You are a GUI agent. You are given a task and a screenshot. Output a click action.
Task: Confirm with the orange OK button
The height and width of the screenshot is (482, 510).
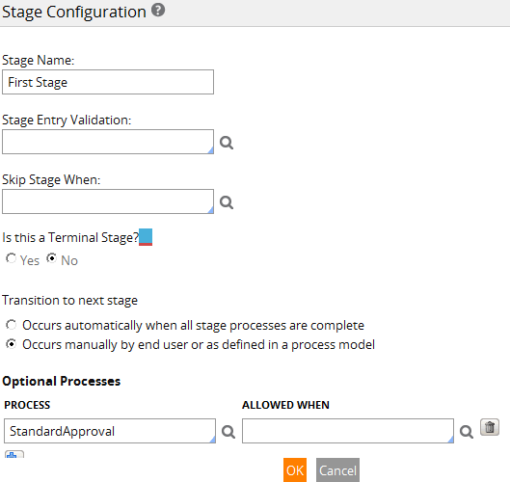pyautogui.click(x=295, y=470)
